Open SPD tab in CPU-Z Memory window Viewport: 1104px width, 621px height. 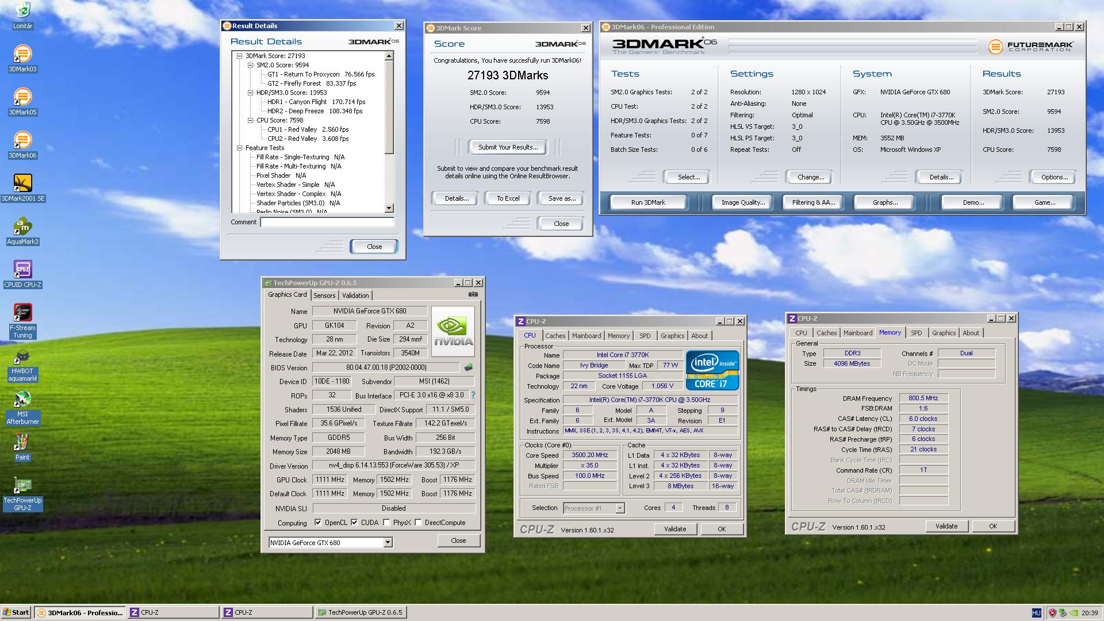click(917, 333)
